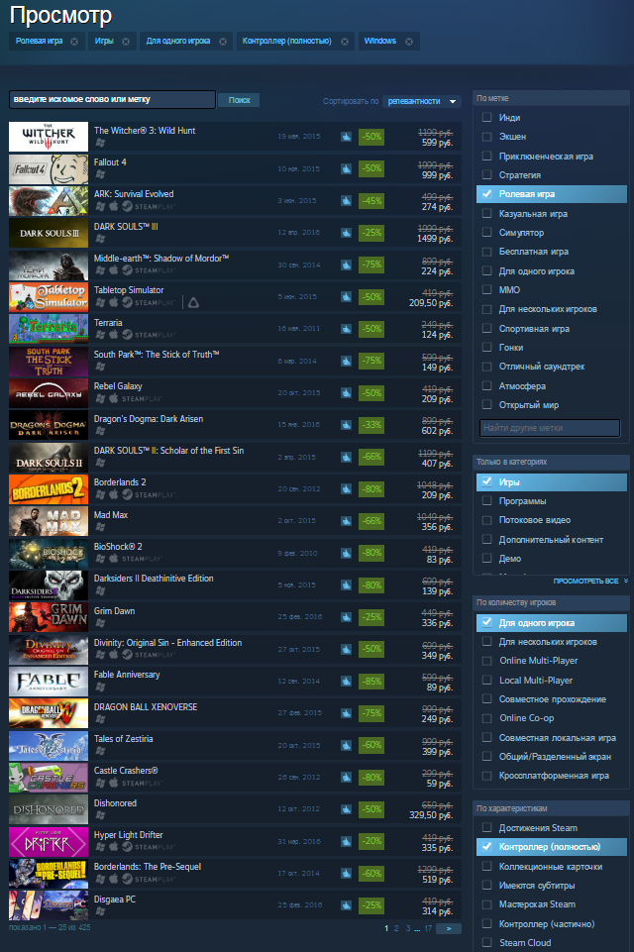
Task: Click the Поиск search button
Action: point(239,100)
